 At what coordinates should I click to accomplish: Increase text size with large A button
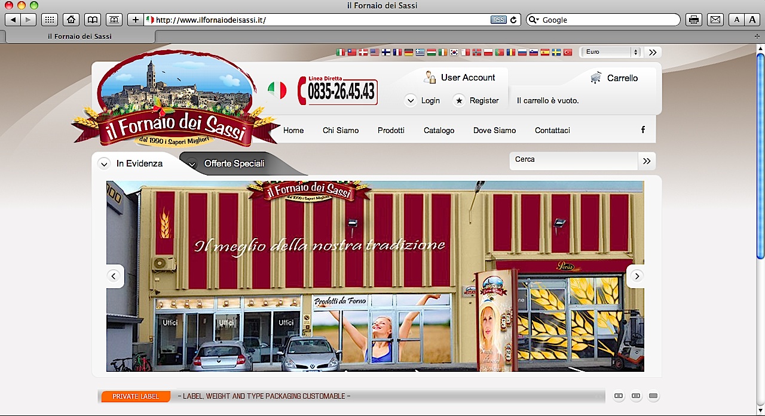752,20
